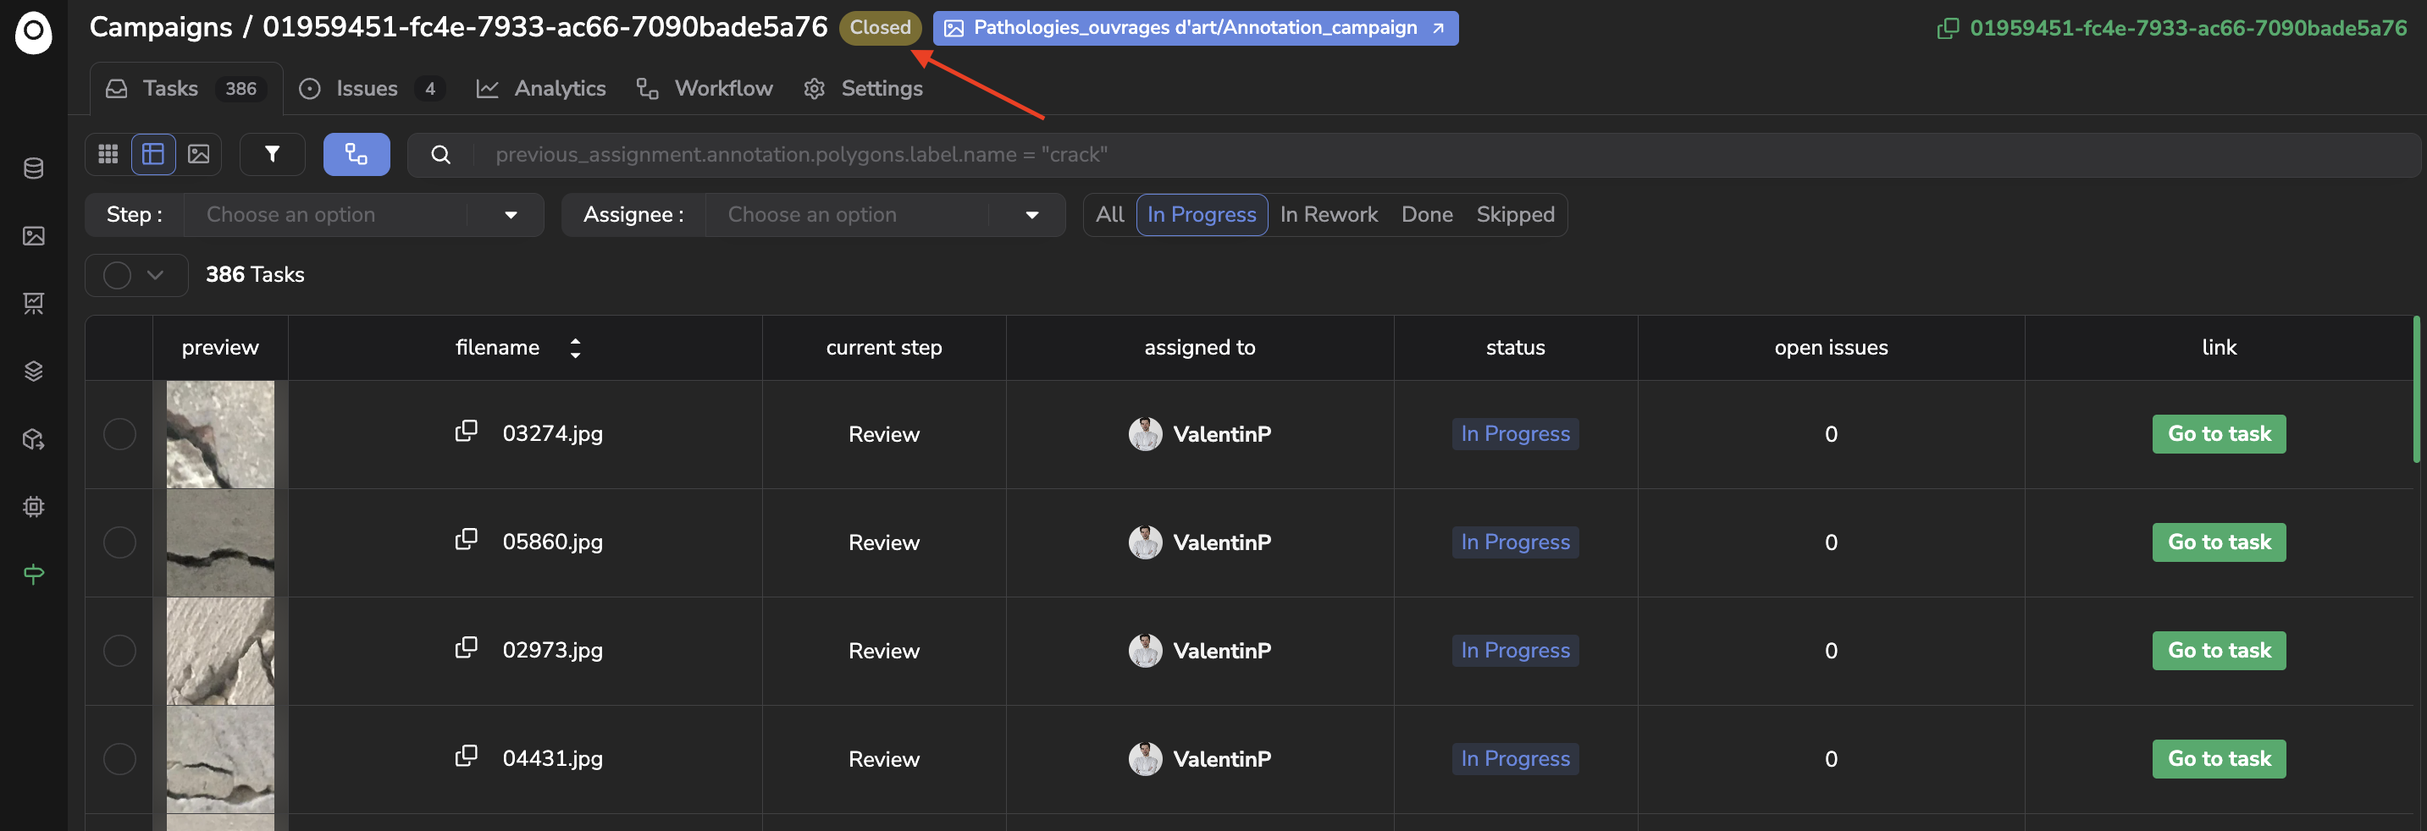Go to task for 03274.jpg
This screenshot has height=831, width=2427.
click(2219, 434)
